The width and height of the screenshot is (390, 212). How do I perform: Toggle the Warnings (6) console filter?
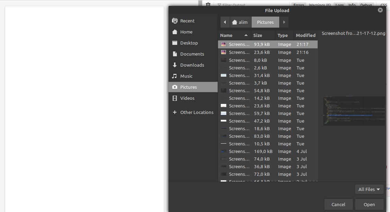click(320, 5)
